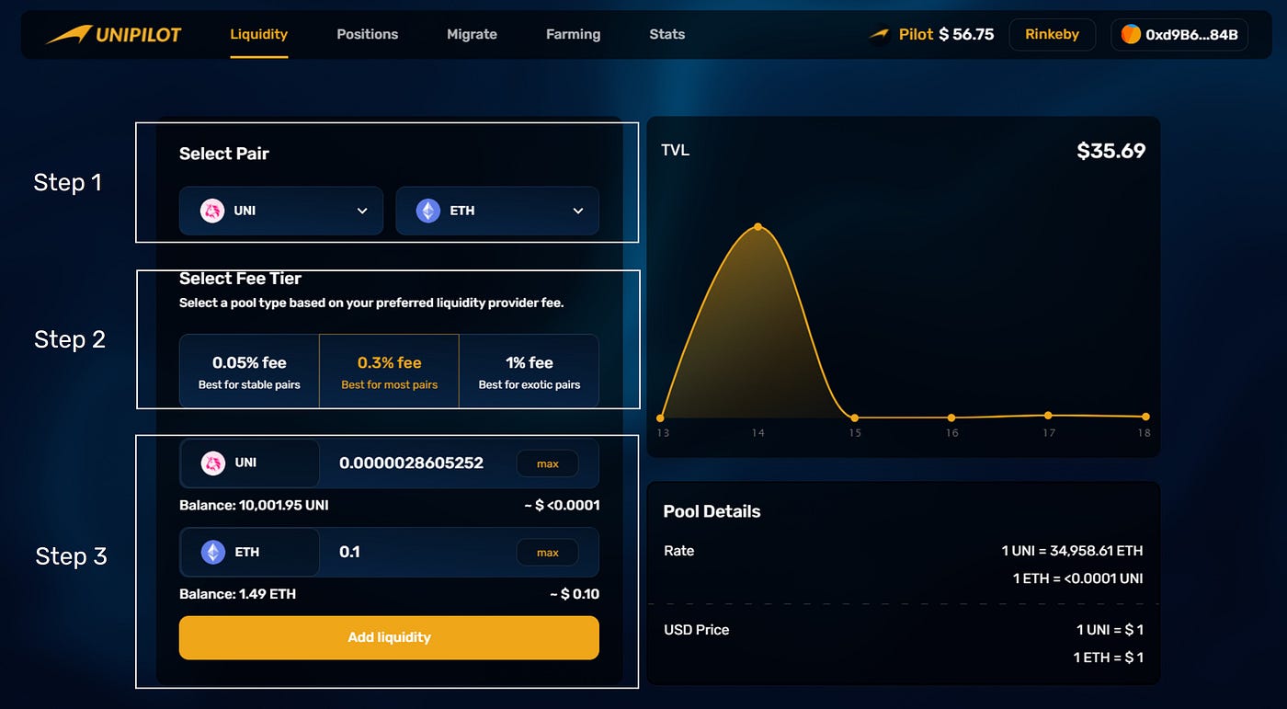Screen dimensions: 1287x709
Task: Click the Add liquidity button
Action: (x=389, y=637)
